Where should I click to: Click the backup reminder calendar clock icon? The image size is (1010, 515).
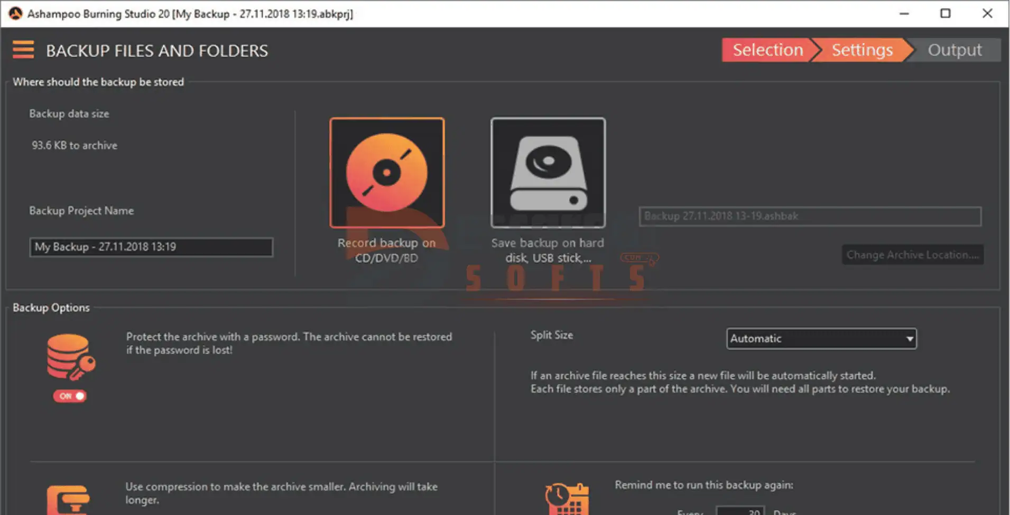(567, 499)
